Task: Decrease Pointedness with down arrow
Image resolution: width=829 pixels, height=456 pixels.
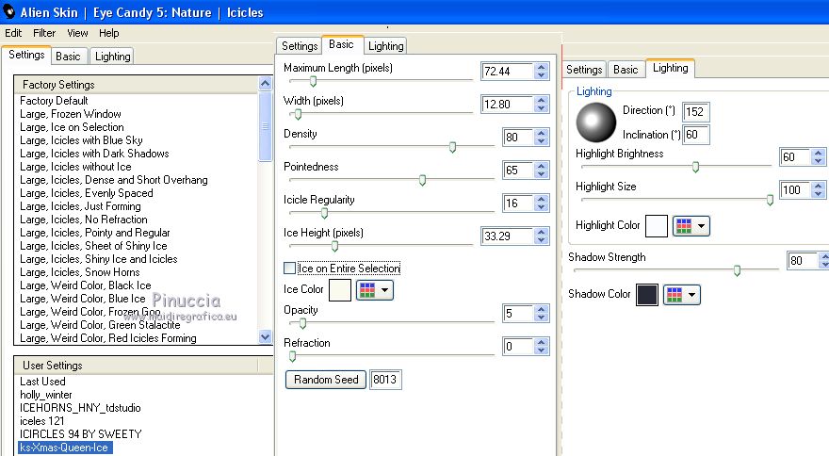Action: pos(541,174)
